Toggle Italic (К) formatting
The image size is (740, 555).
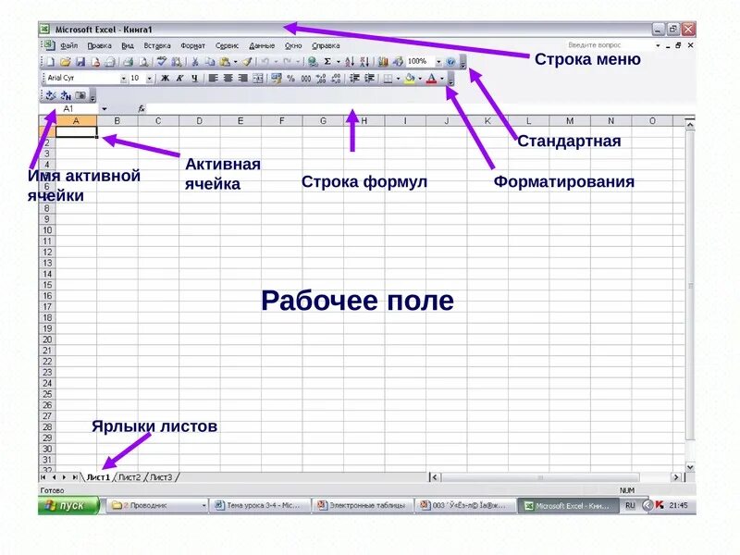(x=179, y=79)
